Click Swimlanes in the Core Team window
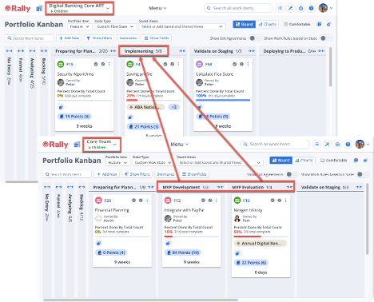This screenshot has height=302, width=374. click(x=165, y=174)
